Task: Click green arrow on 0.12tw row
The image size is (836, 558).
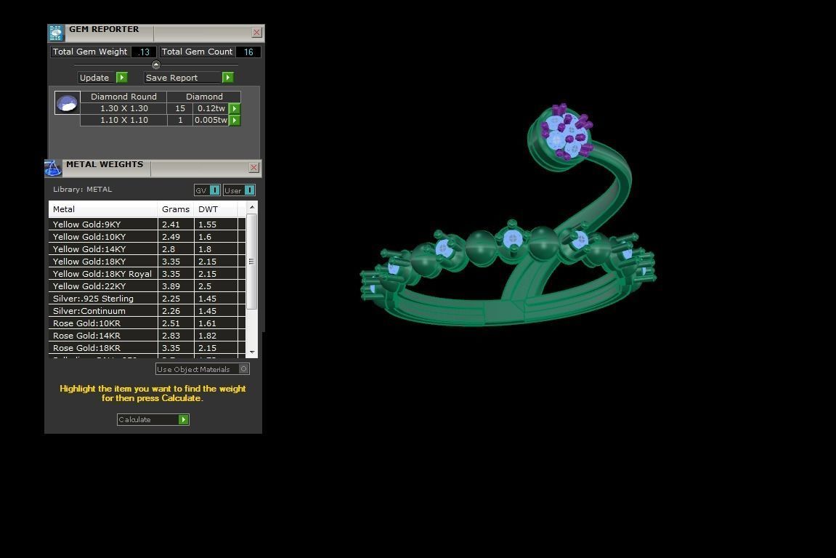Action: (x=235, y=109)
